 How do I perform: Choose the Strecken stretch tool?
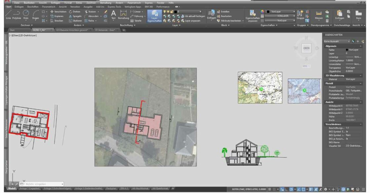(56, 21)
